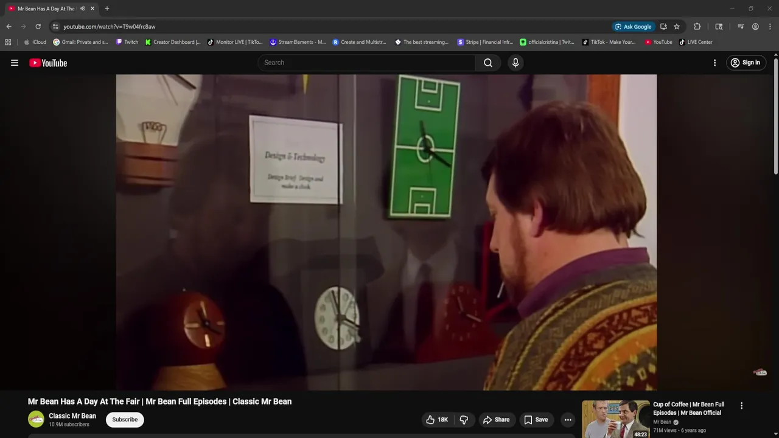Open the Creator Dashboard bookmark
Screen dimensions: 779x438
(173, 42)
